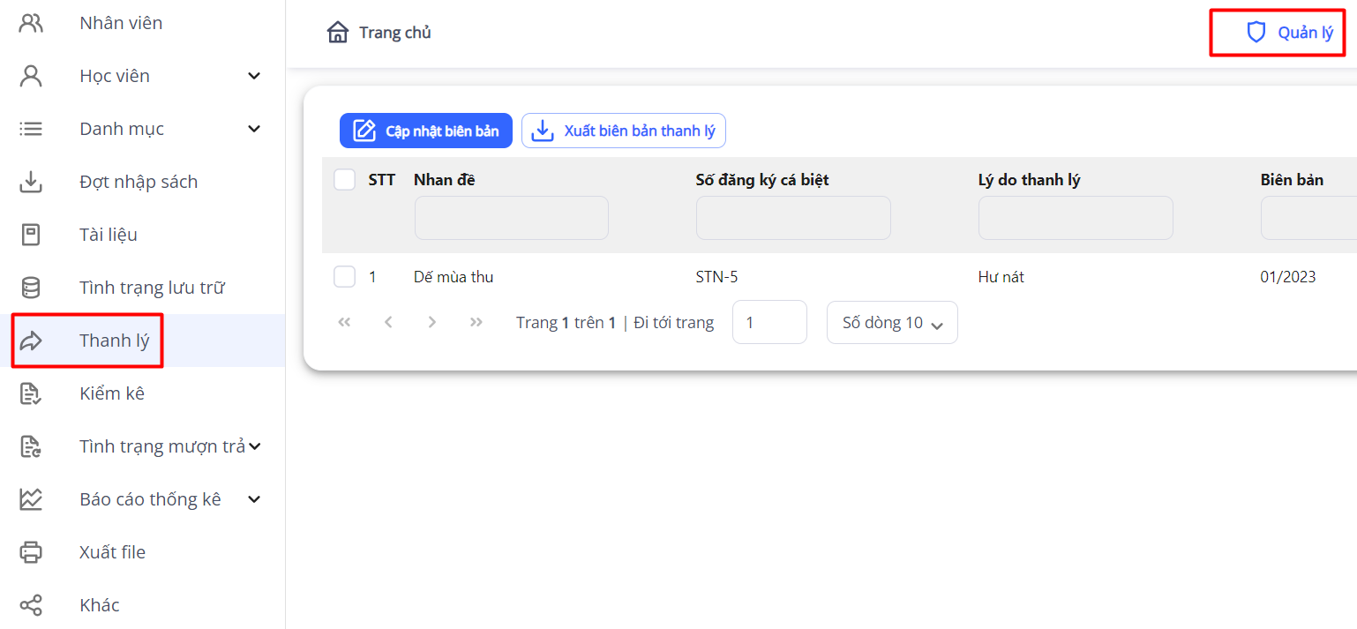
Task: Click the printer icon for Xuất file
Action: point(31,552)
